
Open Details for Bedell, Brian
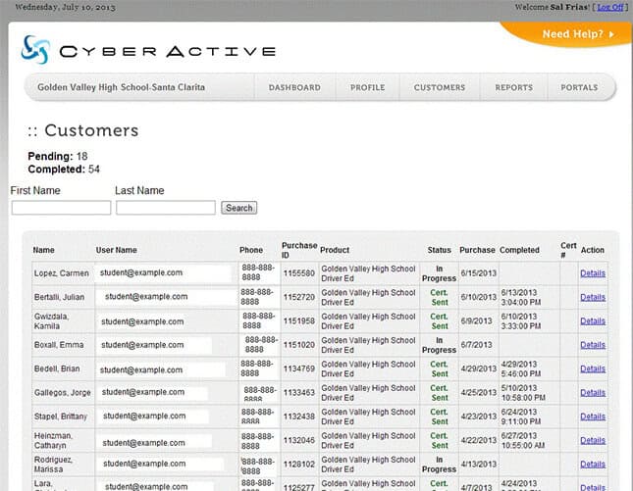click(x=593, y=368)
